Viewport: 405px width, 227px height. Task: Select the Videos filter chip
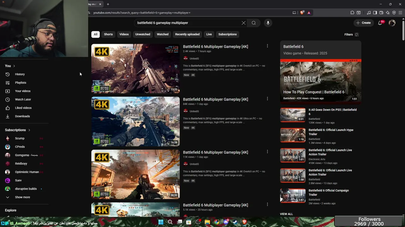coord(124,34)
